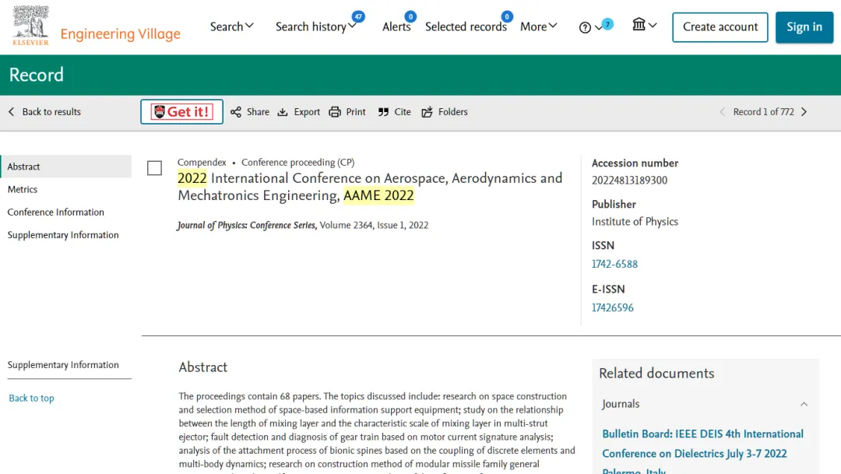Click accession number 20224813189300
This screenshot has width=841, height=474.
pos(630,180)
